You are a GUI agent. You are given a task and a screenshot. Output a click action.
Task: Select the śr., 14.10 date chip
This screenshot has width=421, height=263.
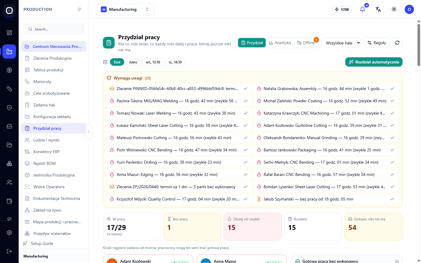pos(175,62)
